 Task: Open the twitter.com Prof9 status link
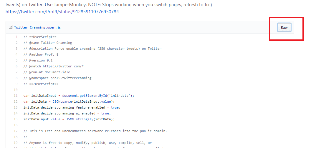click(x=62, y=12)
